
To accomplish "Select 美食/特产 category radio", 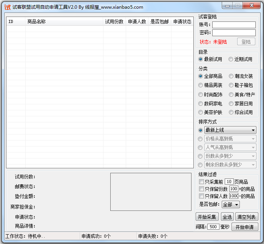I will point(231,95).
